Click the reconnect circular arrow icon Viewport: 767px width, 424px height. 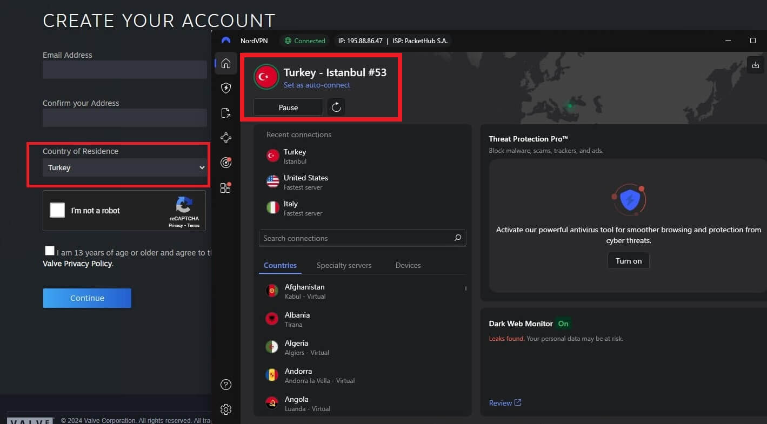(x=336, y=107)
